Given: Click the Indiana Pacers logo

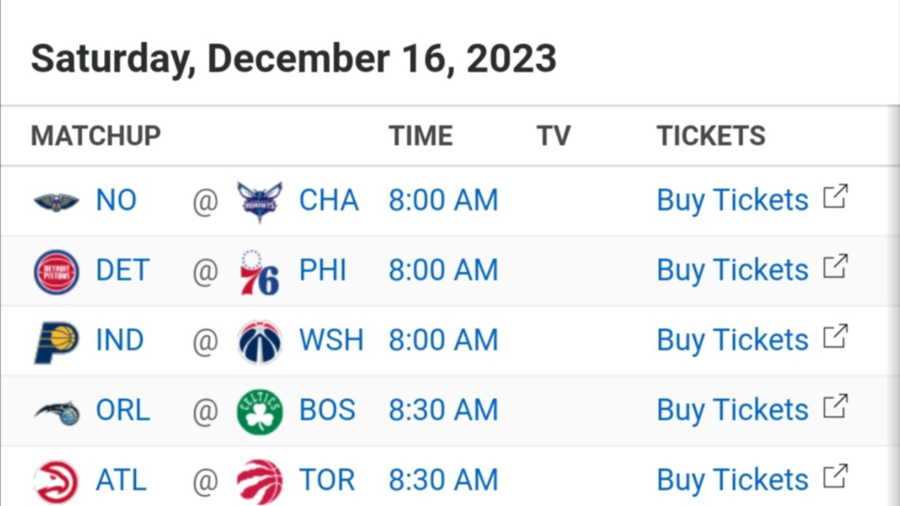Looking at the screenshot, I should coord(56,342).
